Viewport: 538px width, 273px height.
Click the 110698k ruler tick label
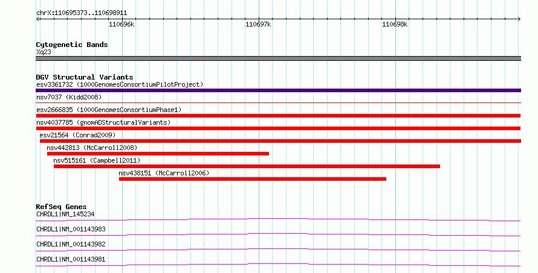pos(395,24)
